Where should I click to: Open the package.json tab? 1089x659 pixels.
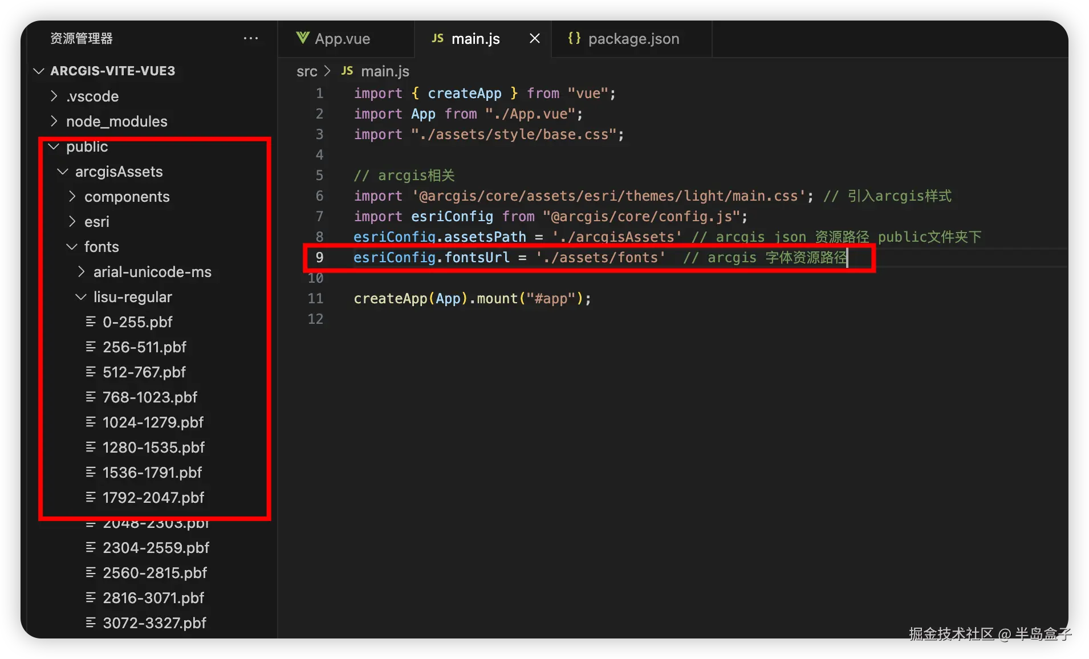(632, 38)
